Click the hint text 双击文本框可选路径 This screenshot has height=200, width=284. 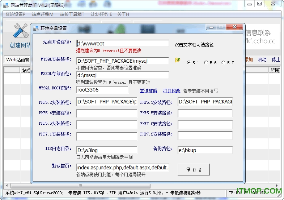coord(194,45)
